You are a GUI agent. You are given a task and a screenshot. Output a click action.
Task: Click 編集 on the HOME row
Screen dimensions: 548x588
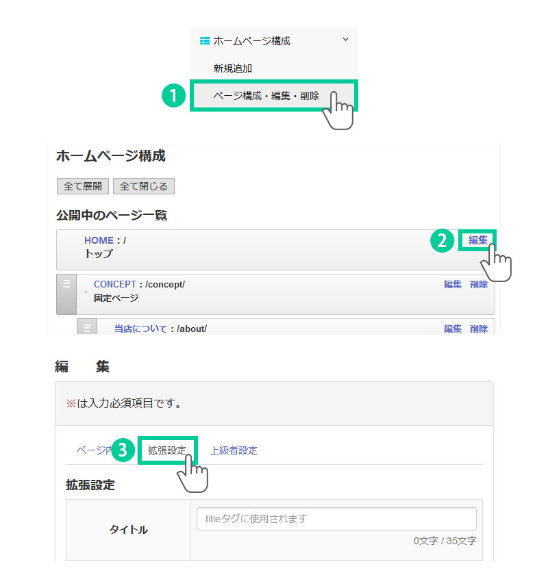477,240
